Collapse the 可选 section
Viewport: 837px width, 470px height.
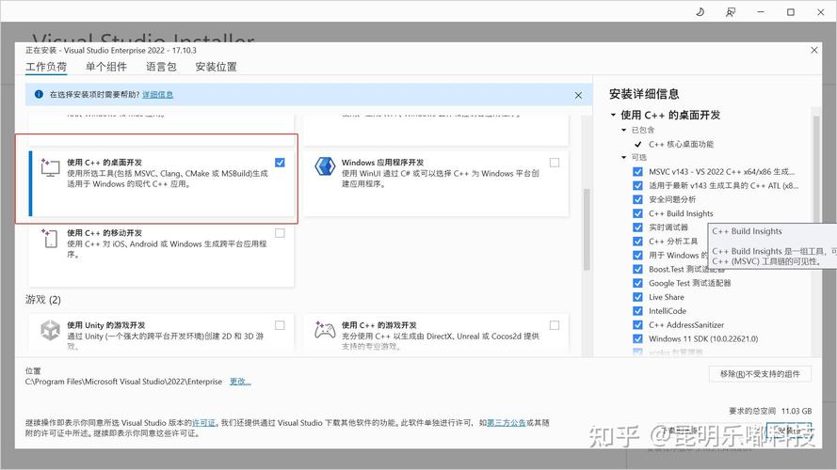pos(623,157)
